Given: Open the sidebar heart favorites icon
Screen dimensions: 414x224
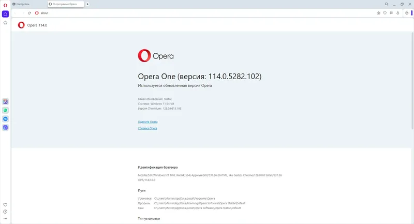Looking at the screenshot, I should pyautogui.click(x=5, y=205).
